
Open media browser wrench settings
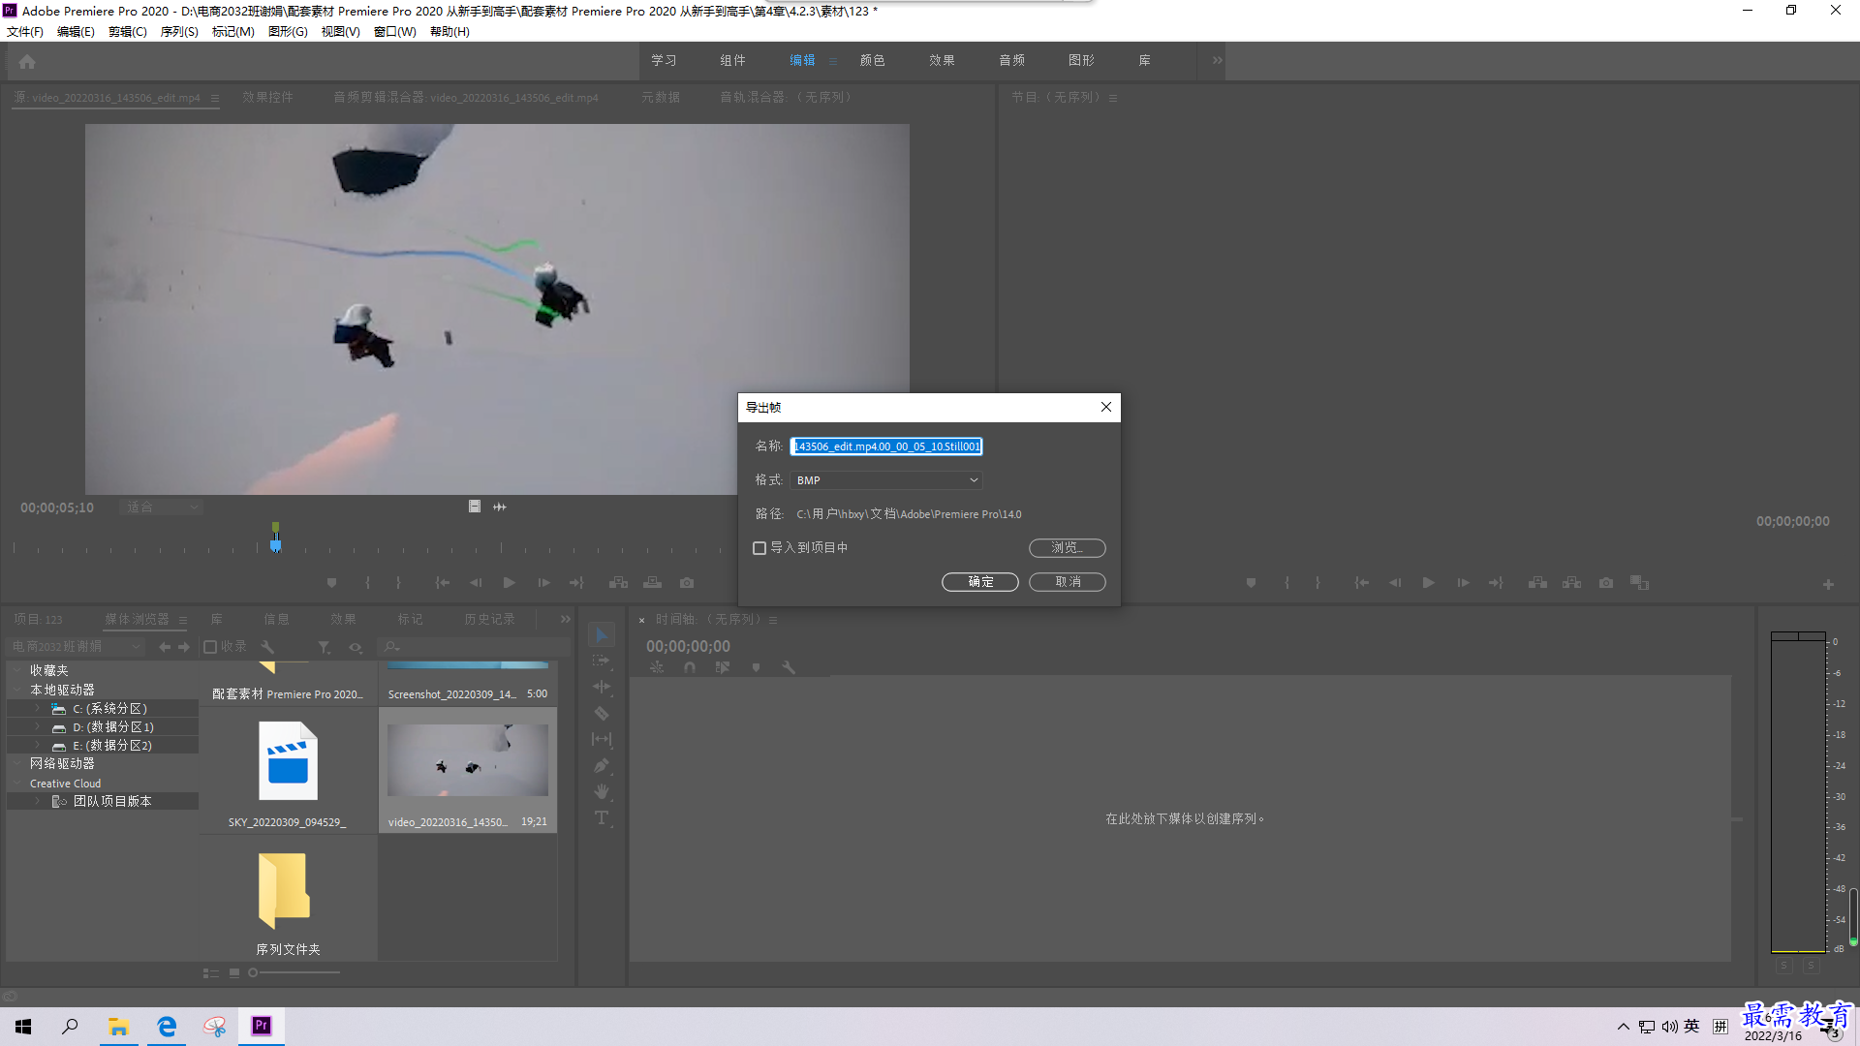point(267,647)
